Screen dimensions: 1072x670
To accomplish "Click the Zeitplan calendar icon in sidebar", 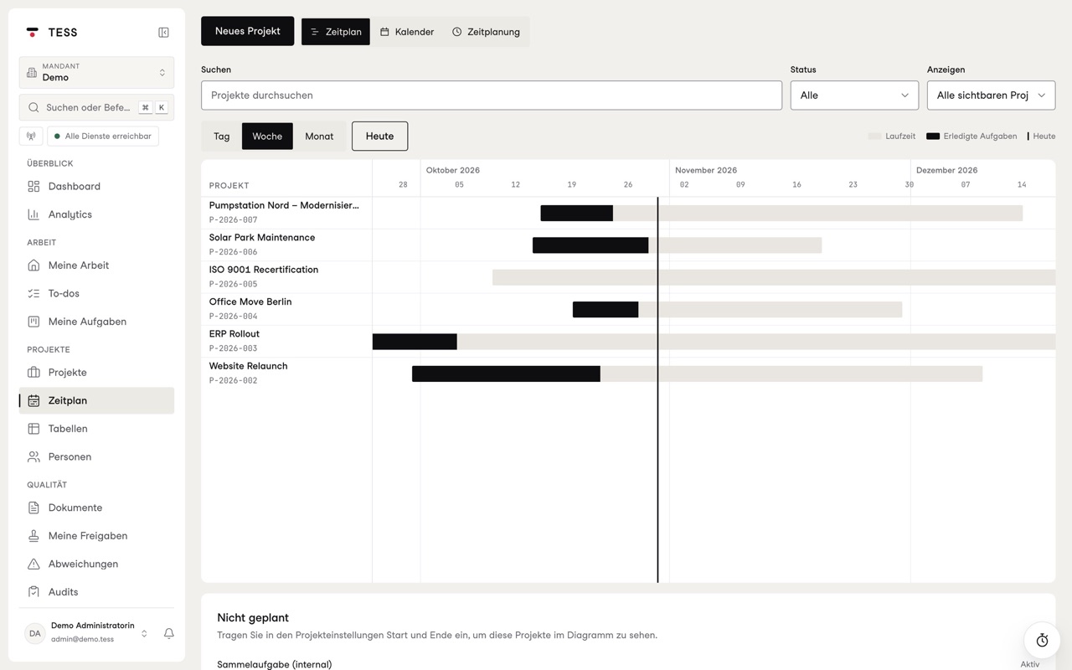I will coord(33,400).
